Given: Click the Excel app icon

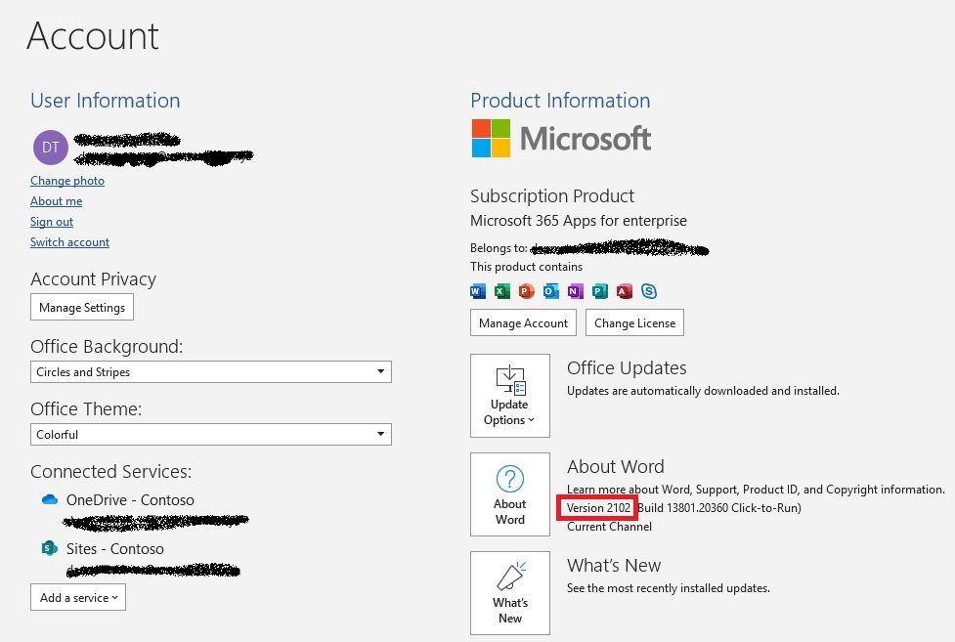Looking at the screenshot, I should click(x=501, y=291).
